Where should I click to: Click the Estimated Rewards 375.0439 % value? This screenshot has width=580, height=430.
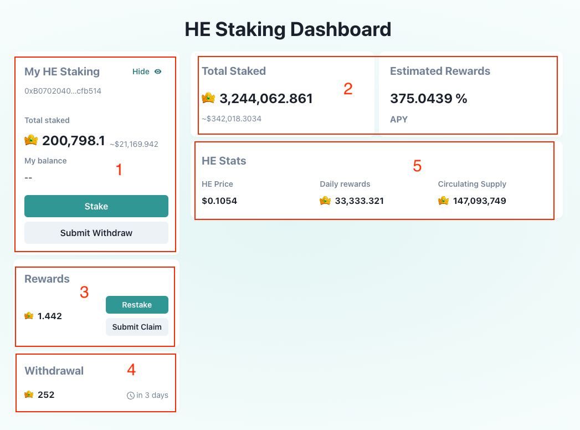428,99
